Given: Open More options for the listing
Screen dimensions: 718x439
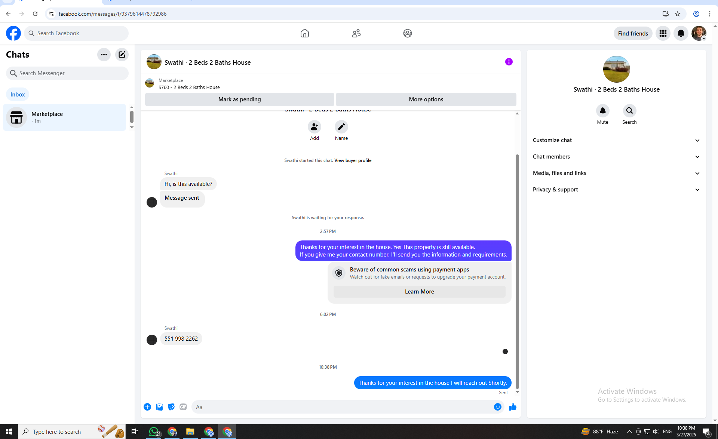Looking at the screenshot, I should point(426,99).
